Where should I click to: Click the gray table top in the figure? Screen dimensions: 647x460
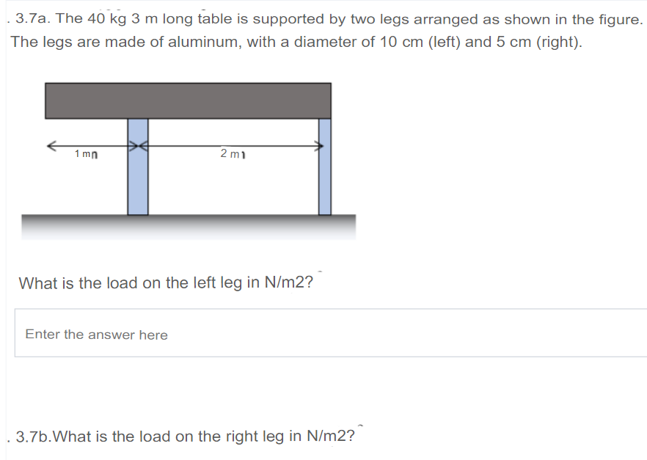tap(187, 99)
